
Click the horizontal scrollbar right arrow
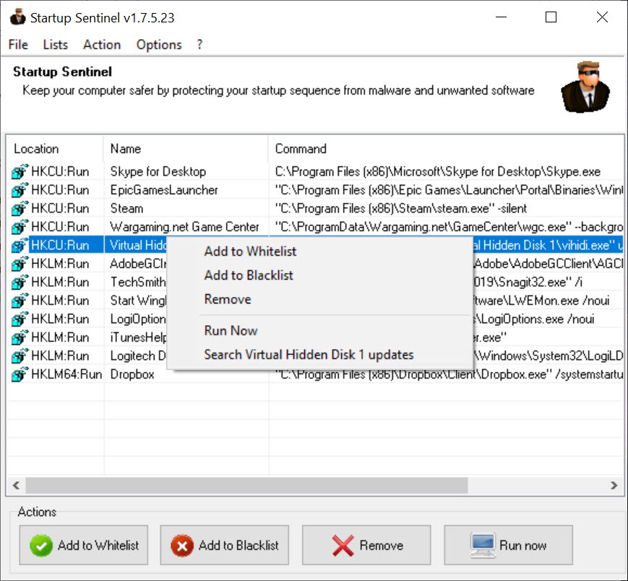tap(614, 486)
